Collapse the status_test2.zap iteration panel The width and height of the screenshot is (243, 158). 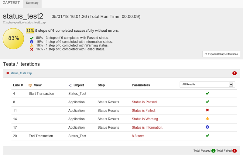point(122,73)
